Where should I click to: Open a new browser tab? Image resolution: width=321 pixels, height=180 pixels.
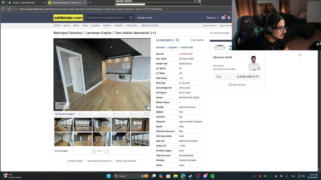[x=90, y=3]
